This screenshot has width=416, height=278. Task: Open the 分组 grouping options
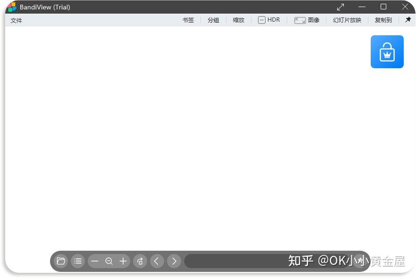pyautogui.click(x=213, y=20)
